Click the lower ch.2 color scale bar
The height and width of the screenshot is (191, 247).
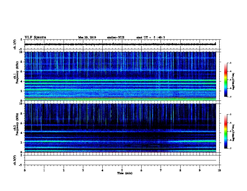click(x=225, y=131)
